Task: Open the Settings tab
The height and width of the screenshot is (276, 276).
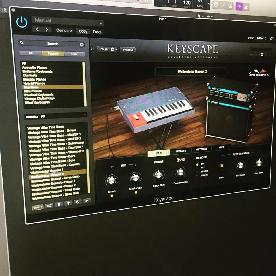Action: (202, 149)
